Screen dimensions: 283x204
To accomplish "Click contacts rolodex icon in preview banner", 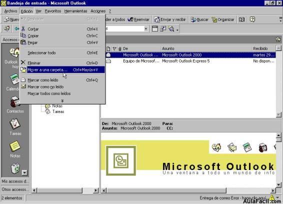I will pyautogui.click(x=262, y=147).
